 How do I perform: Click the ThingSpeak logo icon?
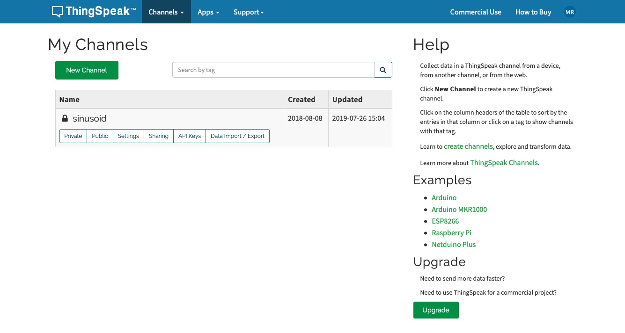[x=57, y=12]
